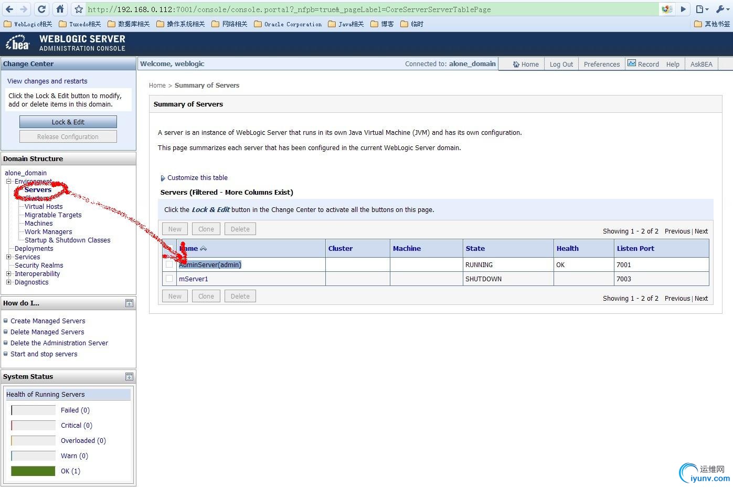The height and width of the screenshot is (487, 733).
Task: Reload the page with refresh icon
Action: [42, 9]
